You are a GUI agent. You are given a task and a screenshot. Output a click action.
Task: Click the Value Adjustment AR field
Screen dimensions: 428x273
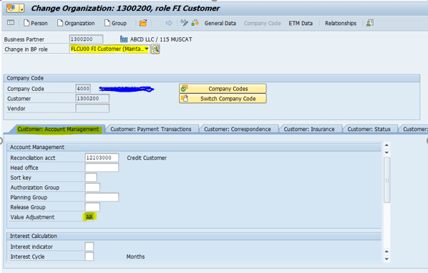click(89, 217)
